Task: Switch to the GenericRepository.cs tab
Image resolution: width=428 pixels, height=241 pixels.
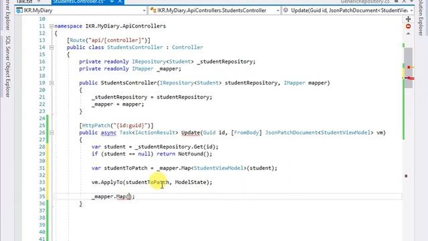Action: pos(365,1)
